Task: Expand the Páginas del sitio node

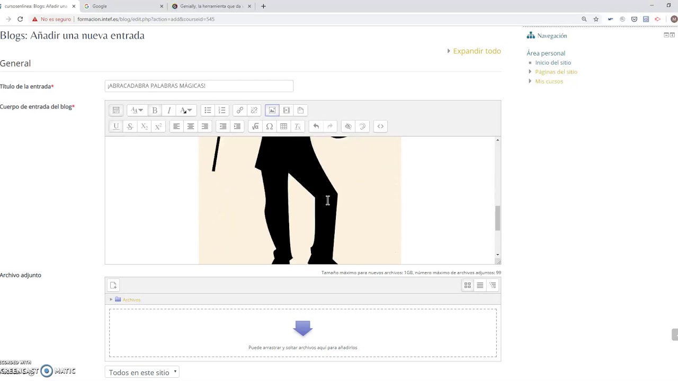Action: 530,71
